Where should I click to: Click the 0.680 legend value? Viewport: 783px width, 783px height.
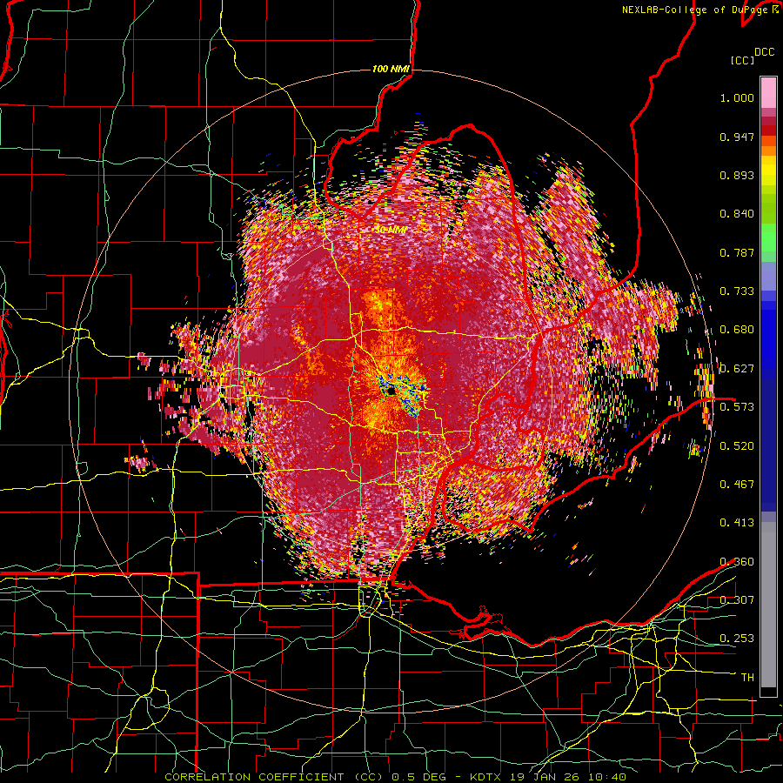pyautogui.click(x=737, y=330)
